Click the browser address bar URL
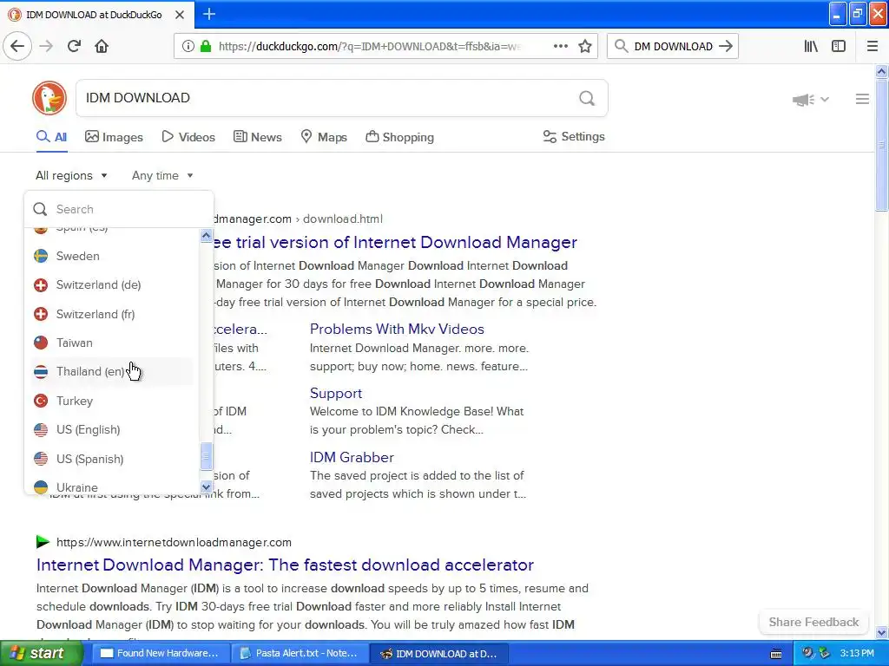 click(370, 47)
